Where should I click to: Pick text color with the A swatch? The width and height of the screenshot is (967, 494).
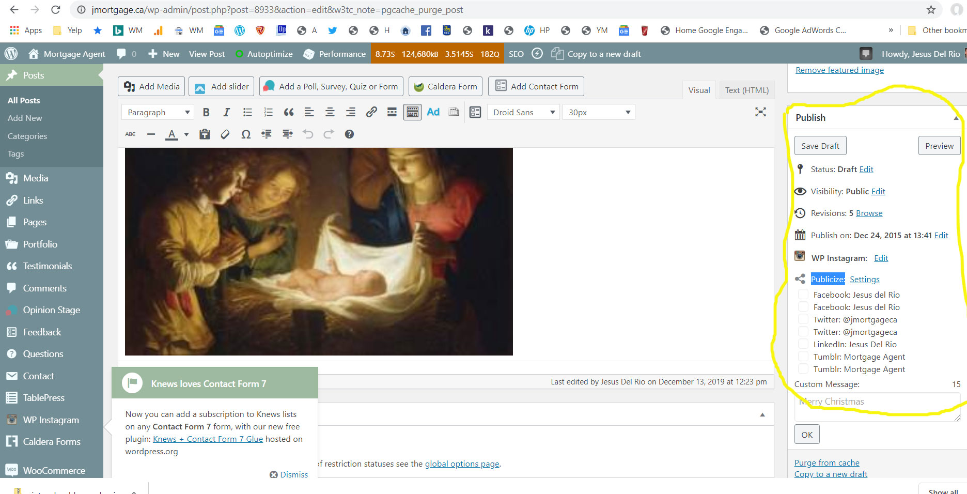171,134
